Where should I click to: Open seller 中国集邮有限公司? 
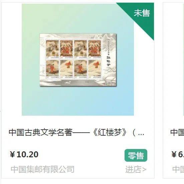pyautogui.click(x=42, y=169)
